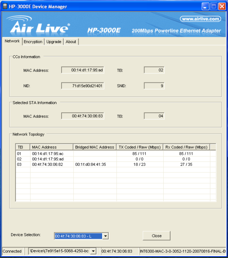Click TEI cell 01 in topology
Image resolution: width=228 pixels, height=258 pixels.
[x=19, y=154]
